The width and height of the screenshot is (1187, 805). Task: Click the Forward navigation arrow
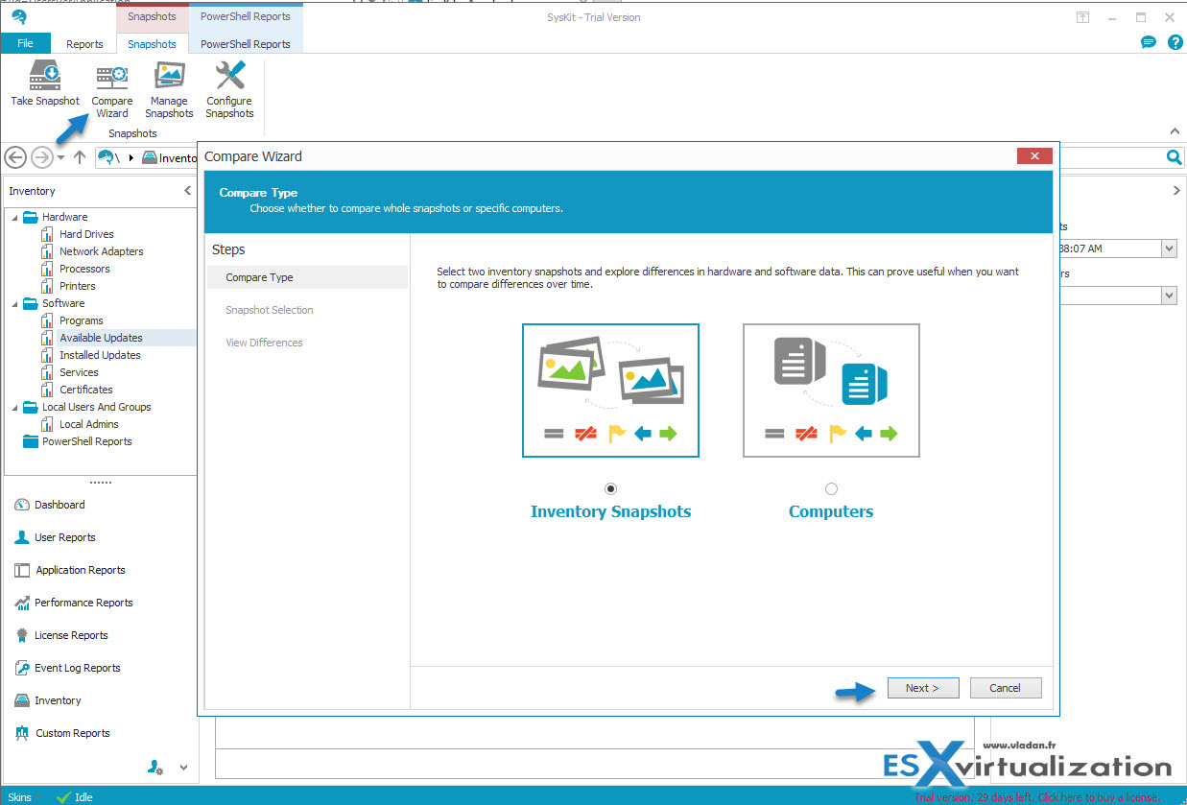pos(41,157)
